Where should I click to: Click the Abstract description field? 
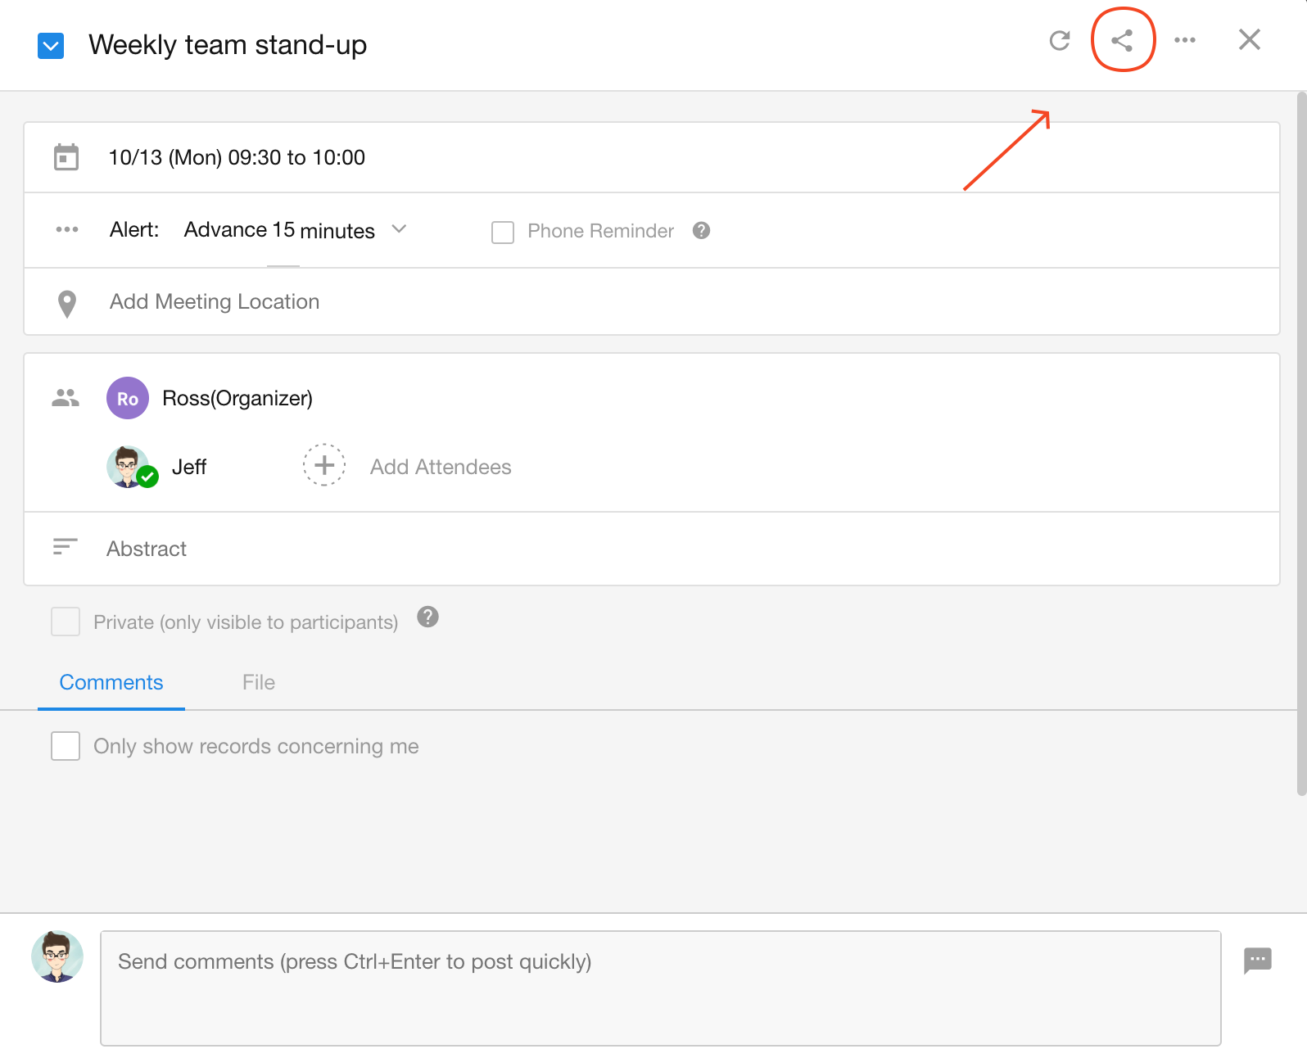coord(147,549)
